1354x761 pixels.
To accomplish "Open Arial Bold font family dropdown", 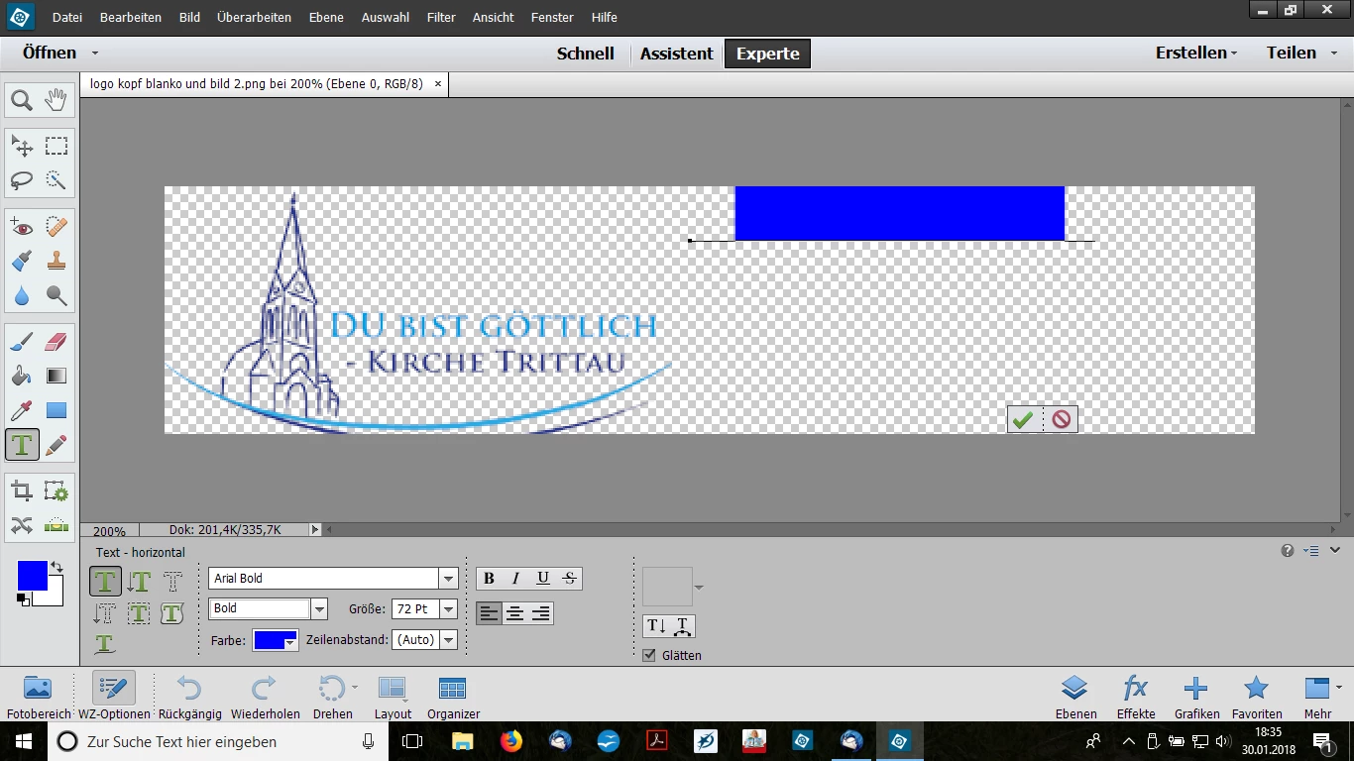I will [x=449, y=579].
